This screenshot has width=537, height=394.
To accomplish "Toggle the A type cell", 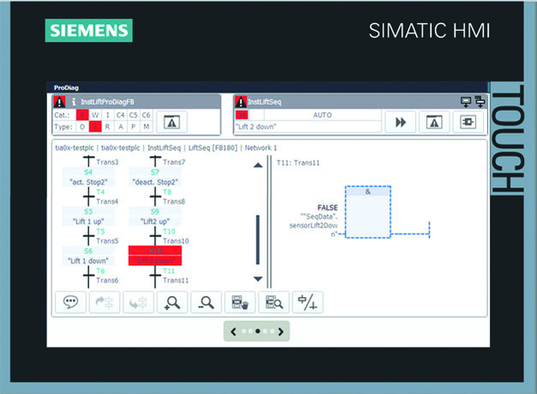I will point(120,127).
